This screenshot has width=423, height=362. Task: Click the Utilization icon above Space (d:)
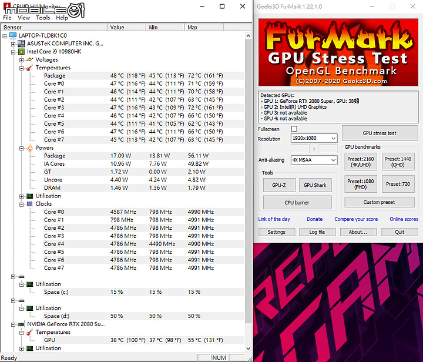tap(30, 308)
